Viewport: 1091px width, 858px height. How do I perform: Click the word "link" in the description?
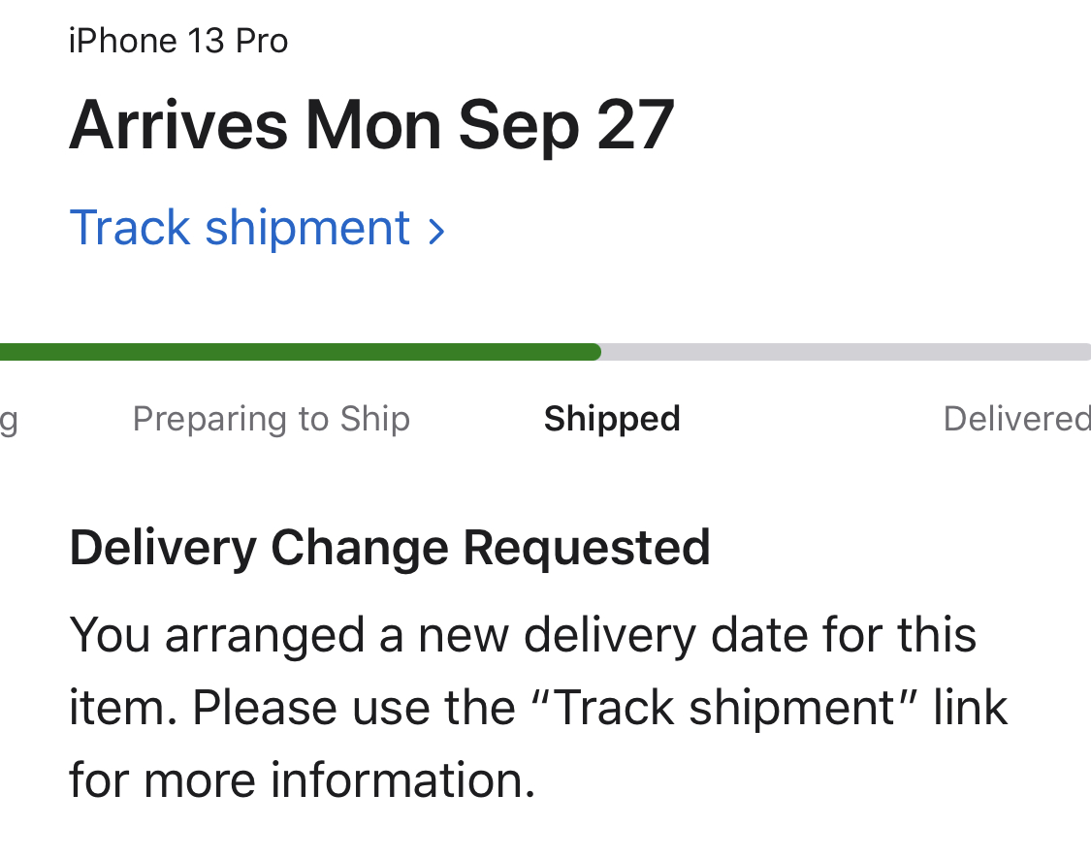(x=970, y=708)
